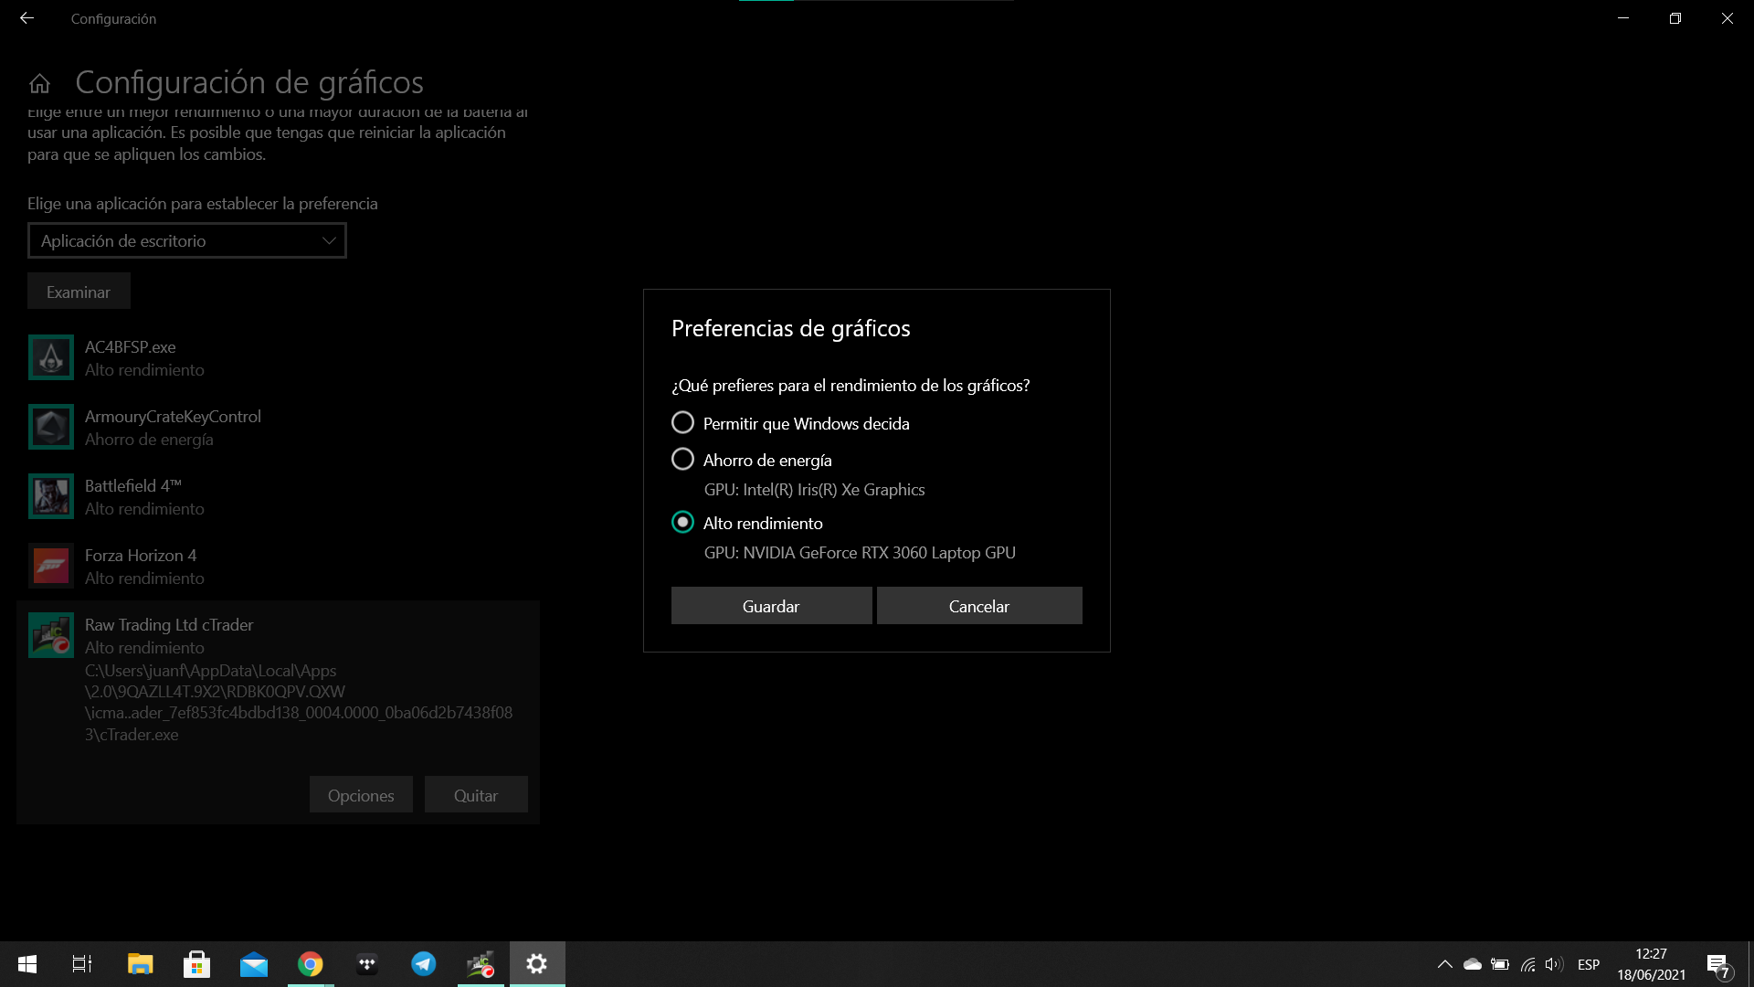Open Task View on the taskbar
Screen dimensions: 1754x987
tap(82, 964)
